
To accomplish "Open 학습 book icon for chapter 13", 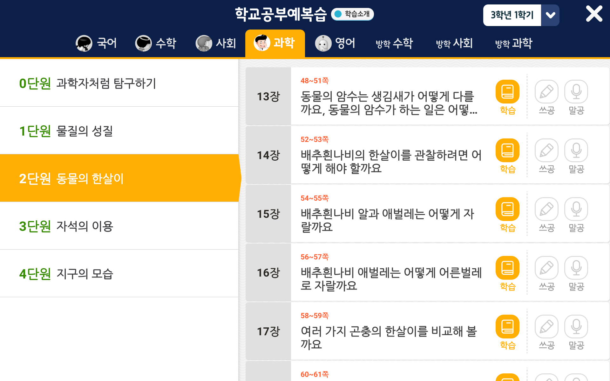I will (507, 92).
